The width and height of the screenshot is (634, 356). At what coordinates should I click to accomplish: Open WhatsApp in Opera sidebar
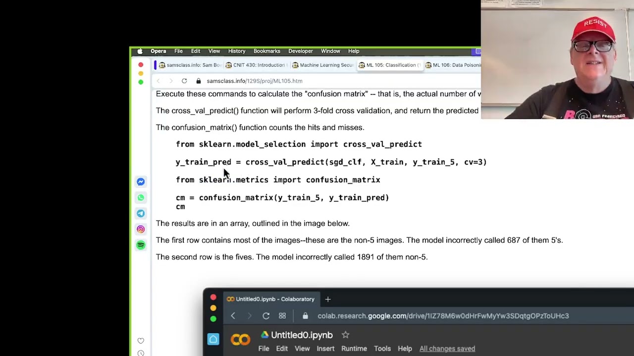pos(141,198)
